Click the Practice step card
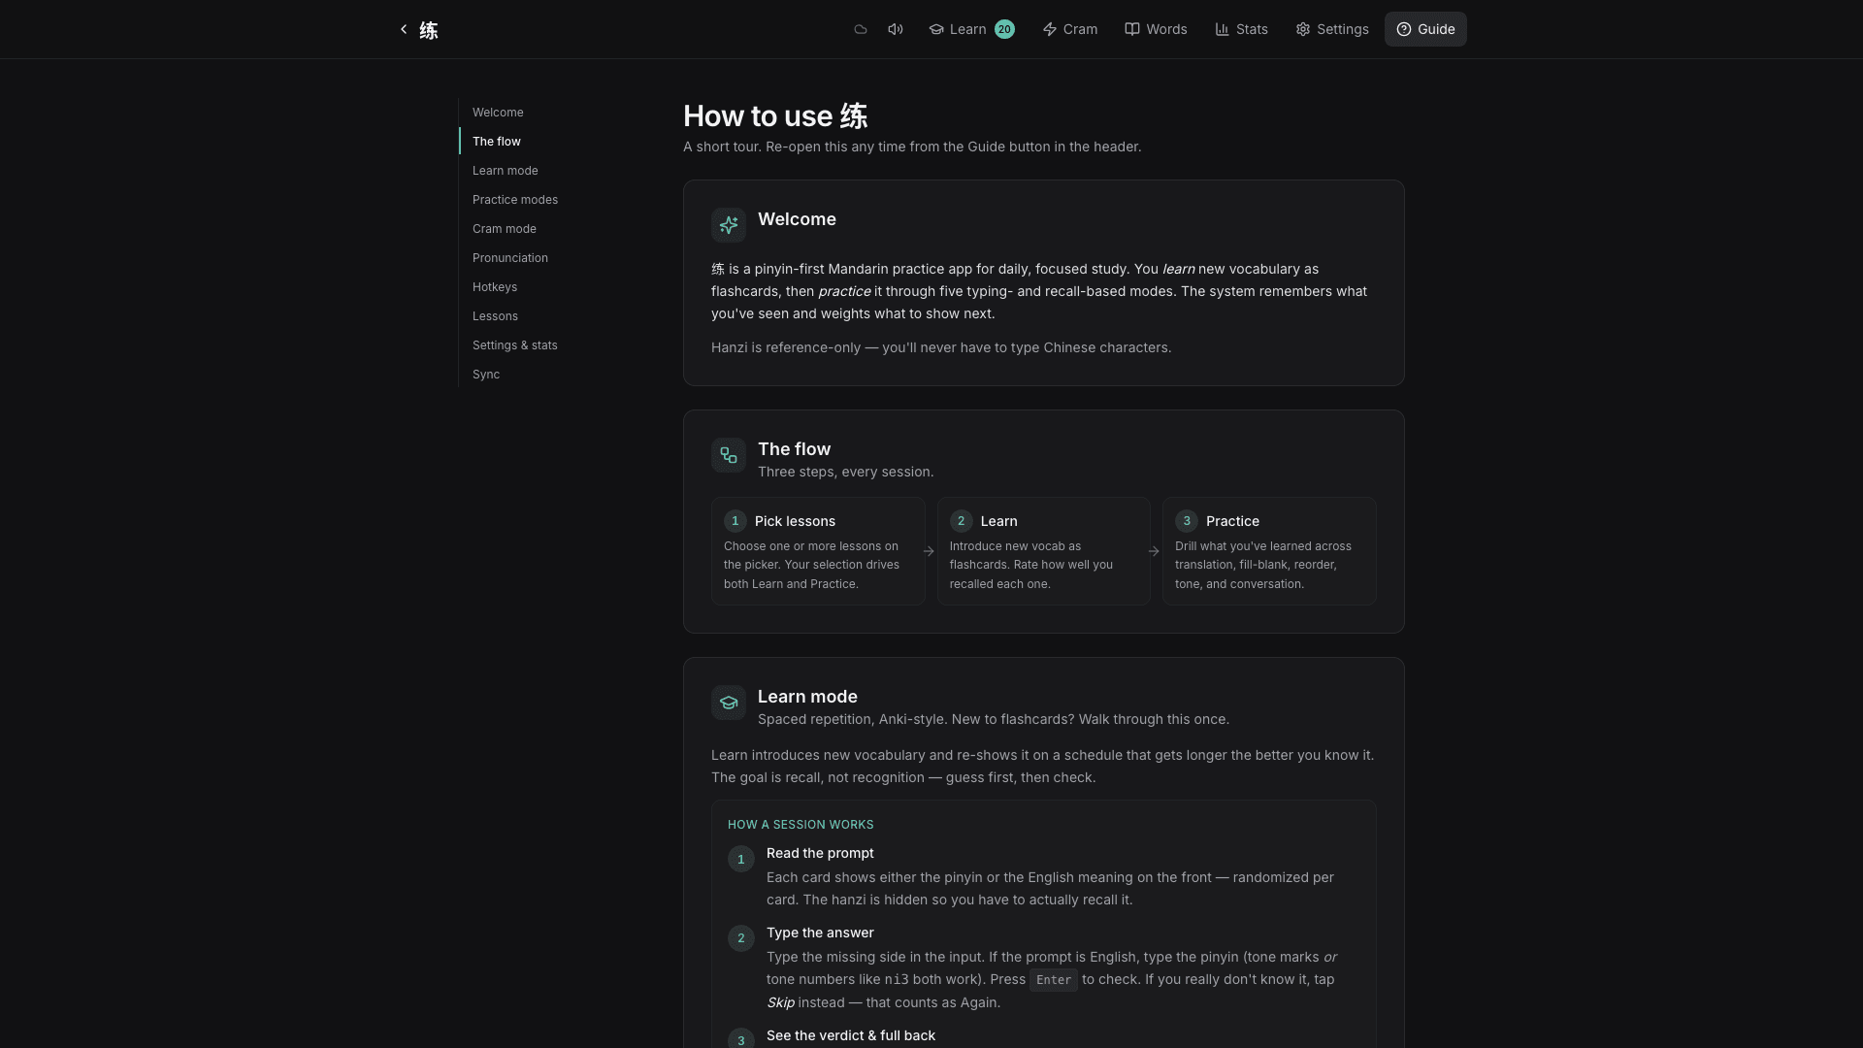 (1269, 551)
